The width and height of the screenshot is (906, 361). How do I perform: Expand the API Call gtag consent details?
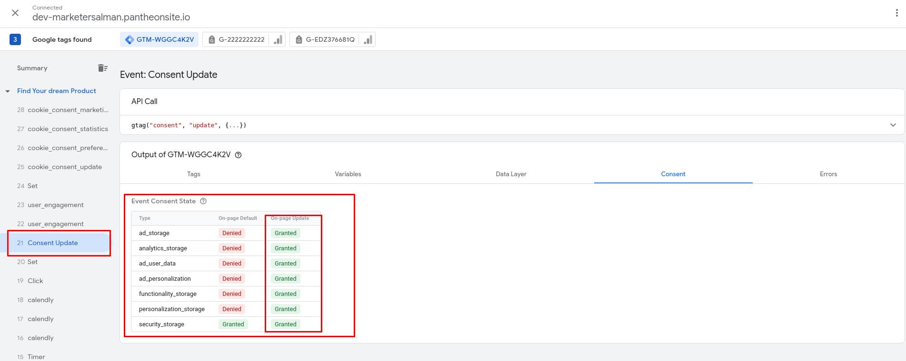click(893, 125)
